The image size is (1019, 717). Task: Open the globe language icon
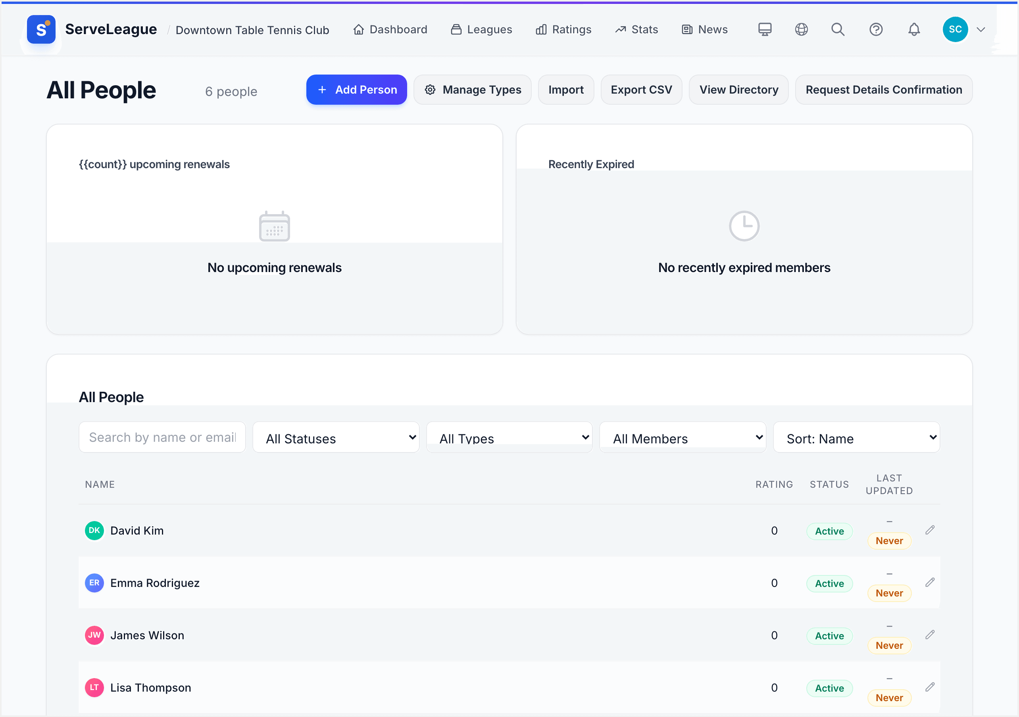tap(801, 29)
